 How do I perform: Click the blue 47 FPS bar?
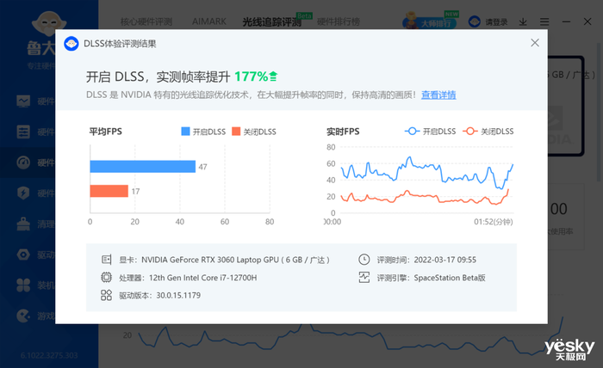pyautogui.click(x=143, y=167)
